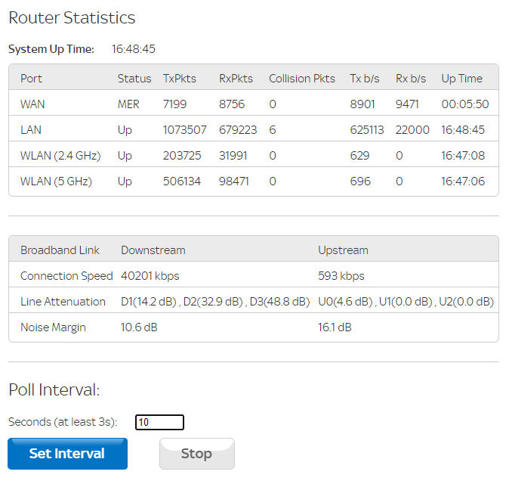Select the LAN TxPkts value 1073507
Image resolution: width=509 pixels, height=487 pixels.
[185, 130]
